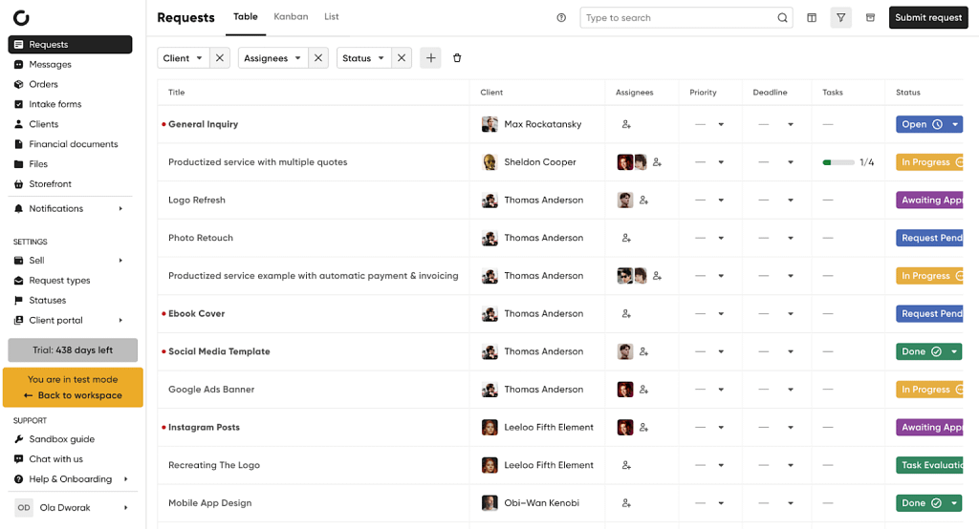
Task: Remove the Client filter
Action: 220,58
